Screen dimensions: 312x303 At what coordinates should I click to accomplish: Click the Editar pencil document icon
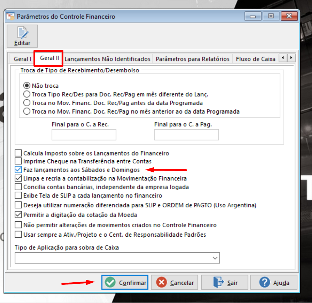click(22, 32)
